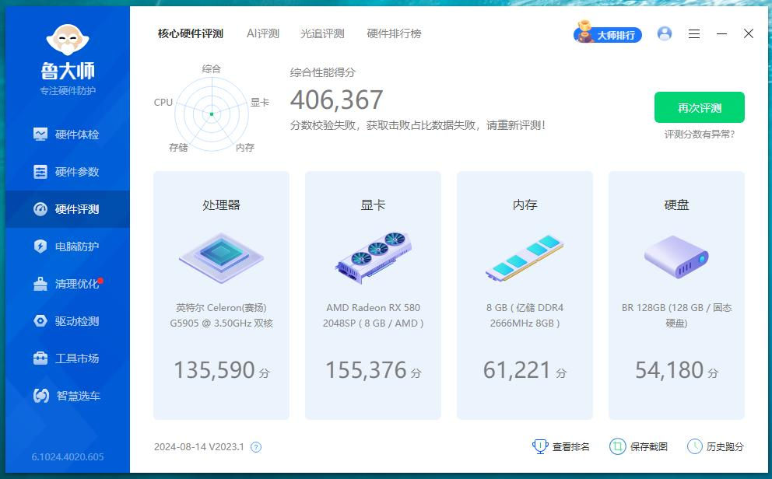772x479 pixels.
Task: Open 大师排行 ranking badge
Action: coord(608,33)
